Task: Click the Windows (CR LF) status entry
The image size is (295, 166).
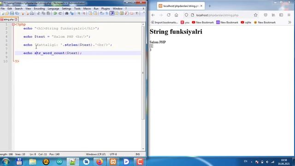Action: point(96,154)
